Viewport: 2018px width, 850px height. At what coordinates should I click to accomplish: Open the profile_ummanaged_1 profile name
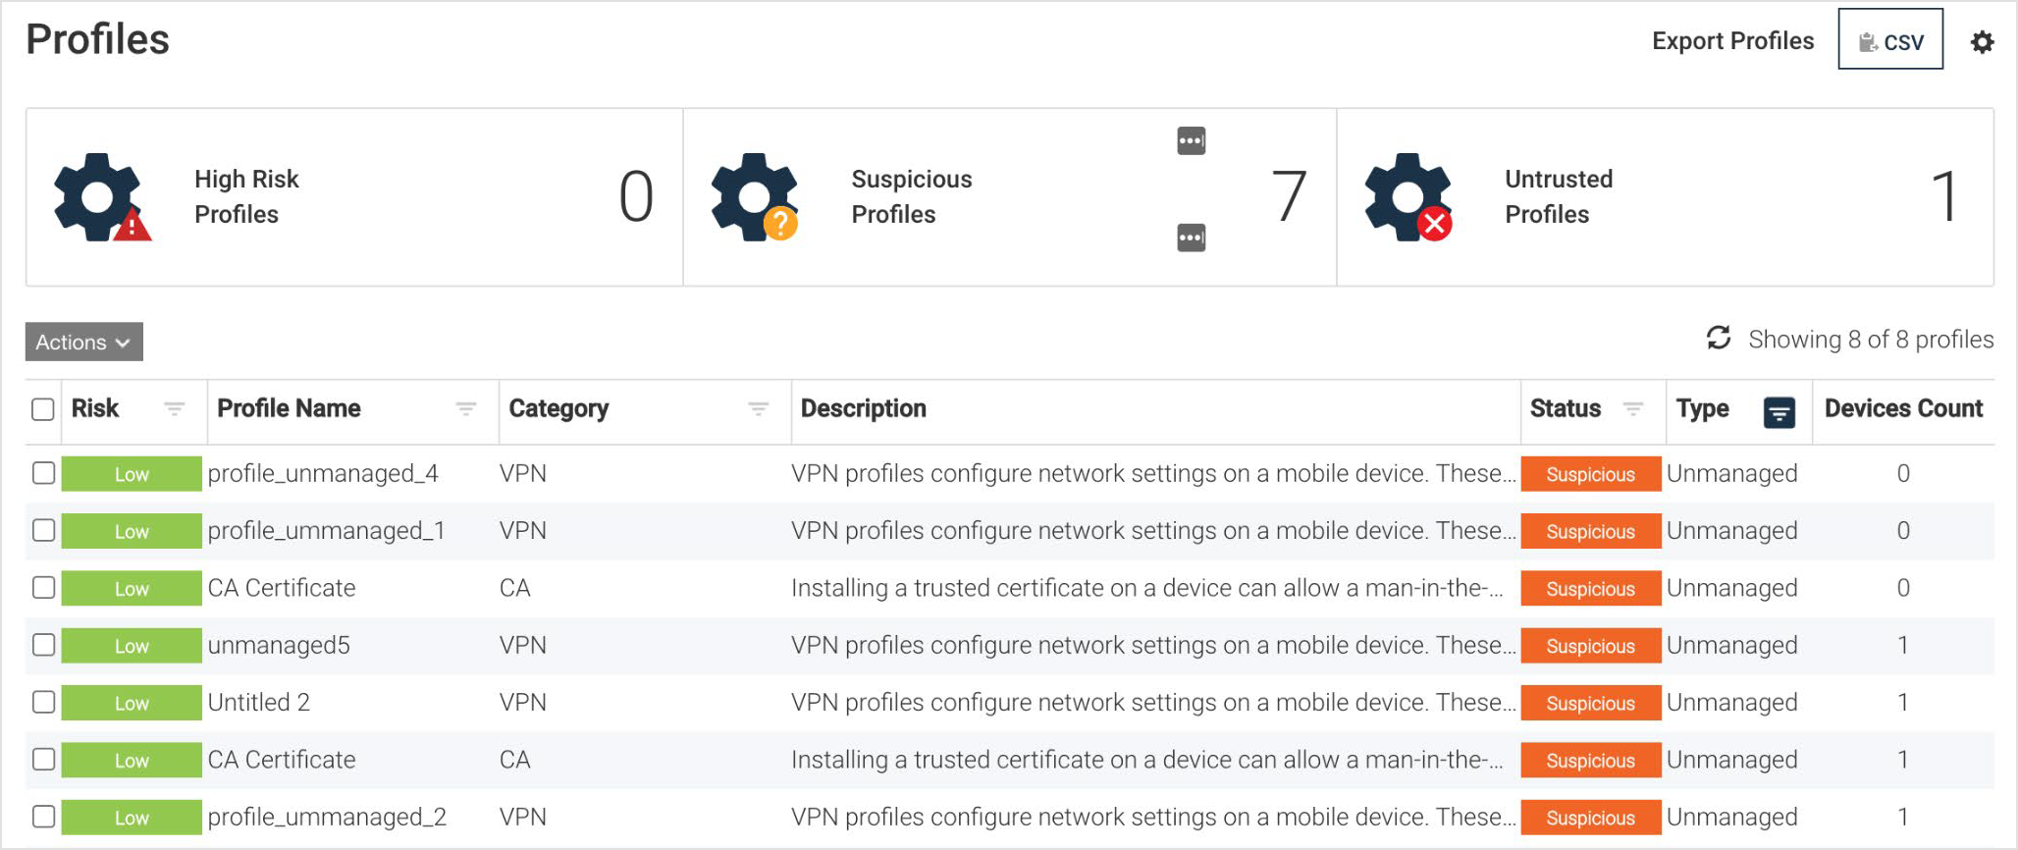[x=326, y=530]
